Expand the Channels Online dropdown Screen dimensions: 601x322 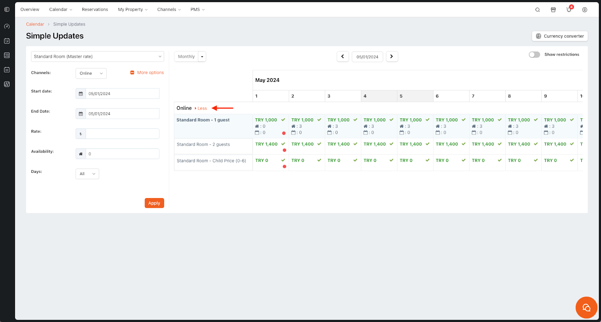click(91, 73)
